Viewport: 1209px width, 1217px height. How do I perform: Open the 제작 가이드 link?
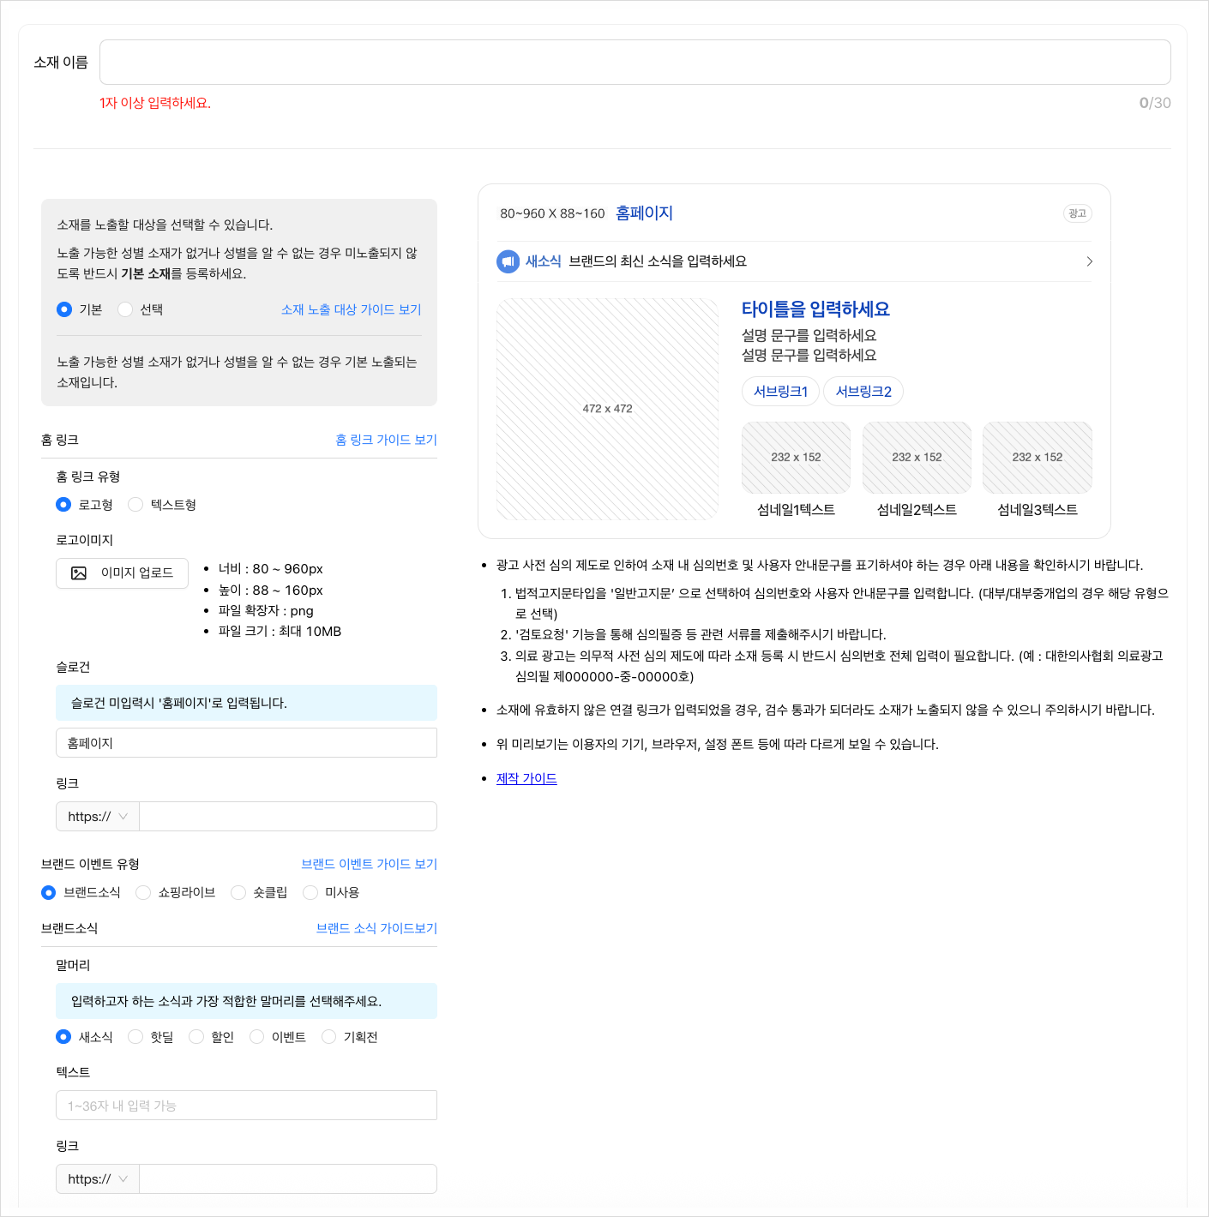[526, 778]
